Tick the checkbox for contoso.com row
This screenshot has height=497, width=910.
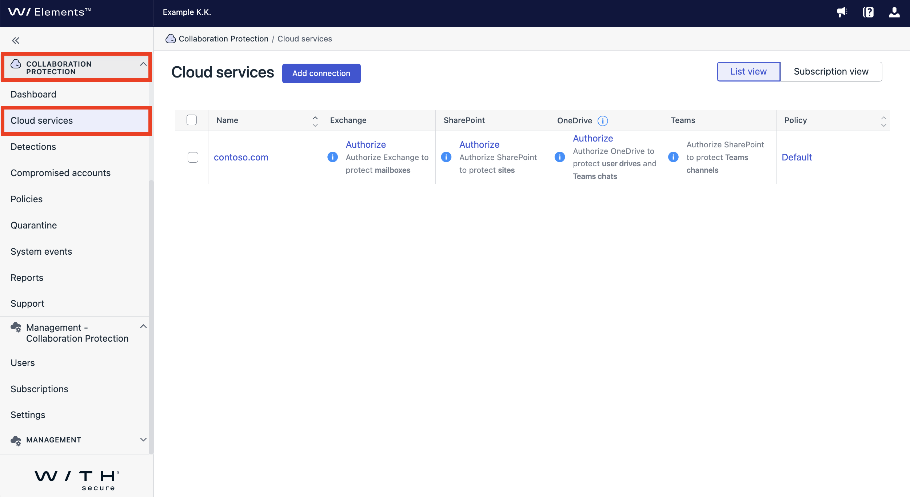click(193, 157)
